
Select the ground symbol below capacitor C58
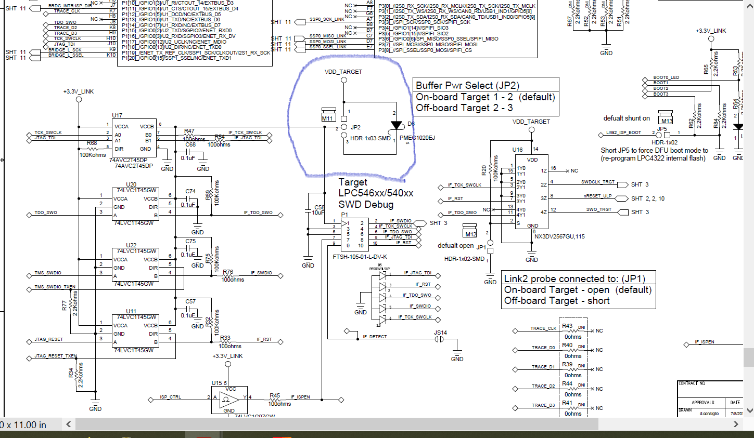(x=308, y=259)
